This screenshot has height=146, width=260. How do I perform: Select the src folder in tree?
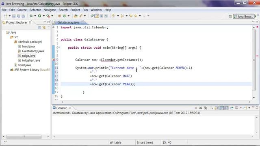14,37
